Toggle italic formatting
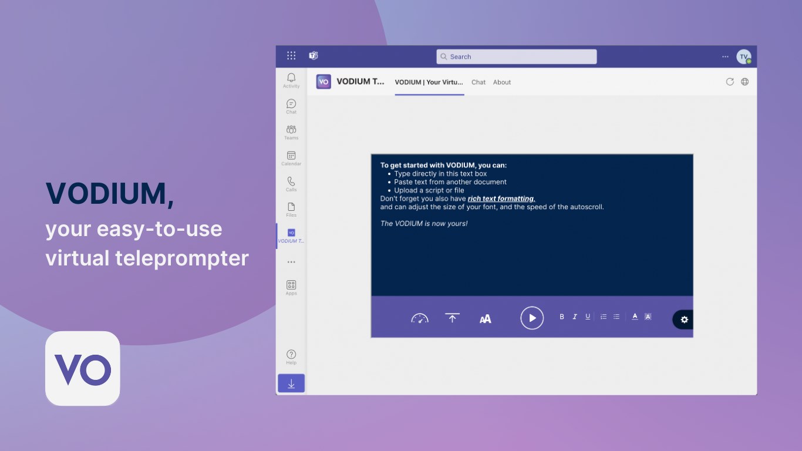The image size is (802, 451). pyautogui.click(x=575, y=317)
